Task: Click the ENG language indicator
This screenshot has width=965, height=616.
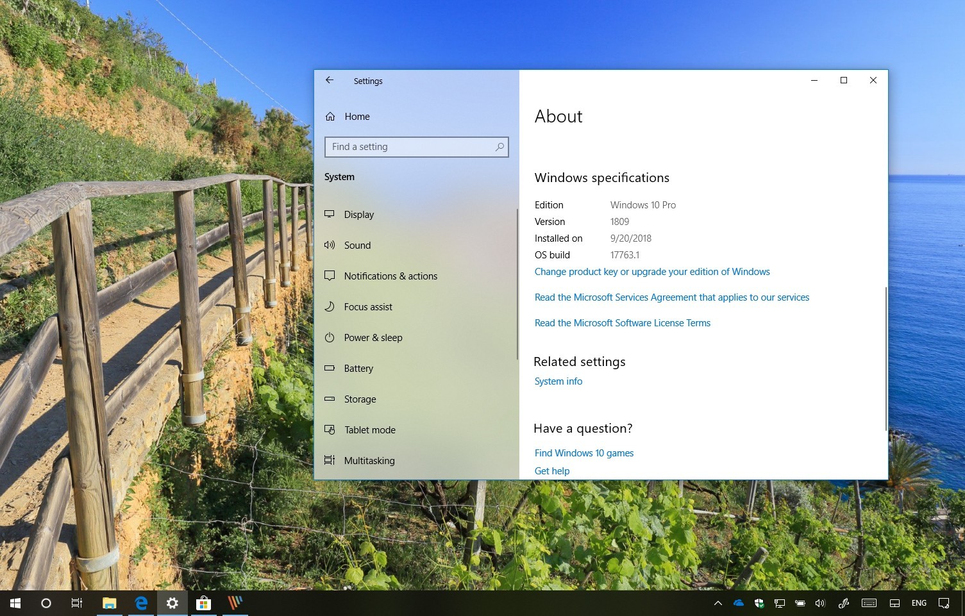Action: tap(919, 603)
